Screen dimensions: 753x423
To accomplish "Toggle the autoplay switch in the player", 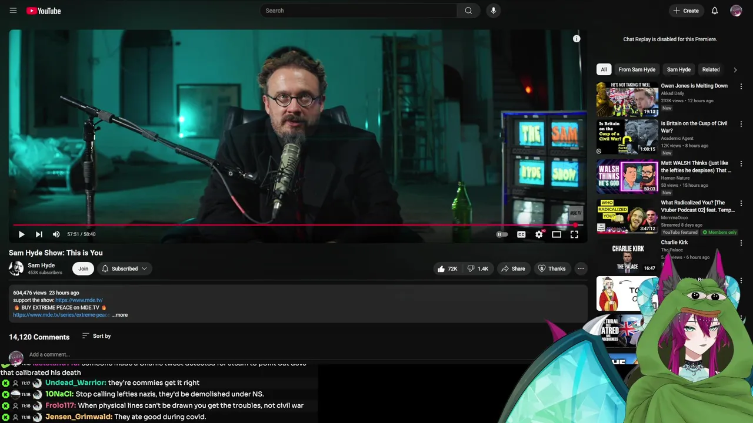I will [502, 234].
